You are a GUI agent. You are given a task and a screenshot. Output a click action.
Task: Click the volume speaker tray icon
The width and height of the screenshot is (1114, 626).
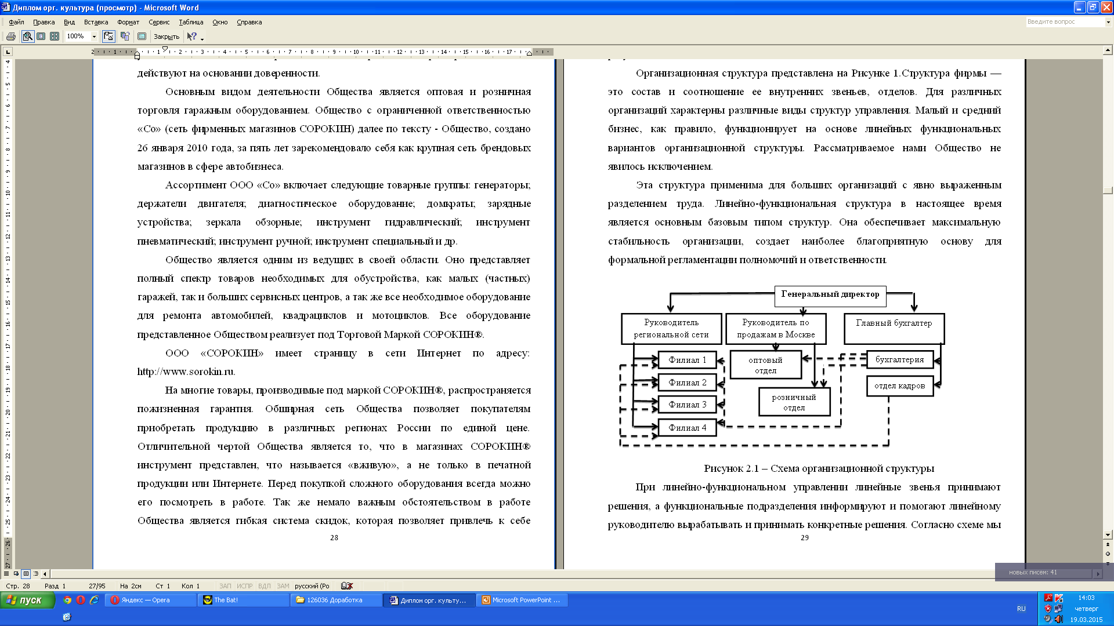click(1059, 619)
